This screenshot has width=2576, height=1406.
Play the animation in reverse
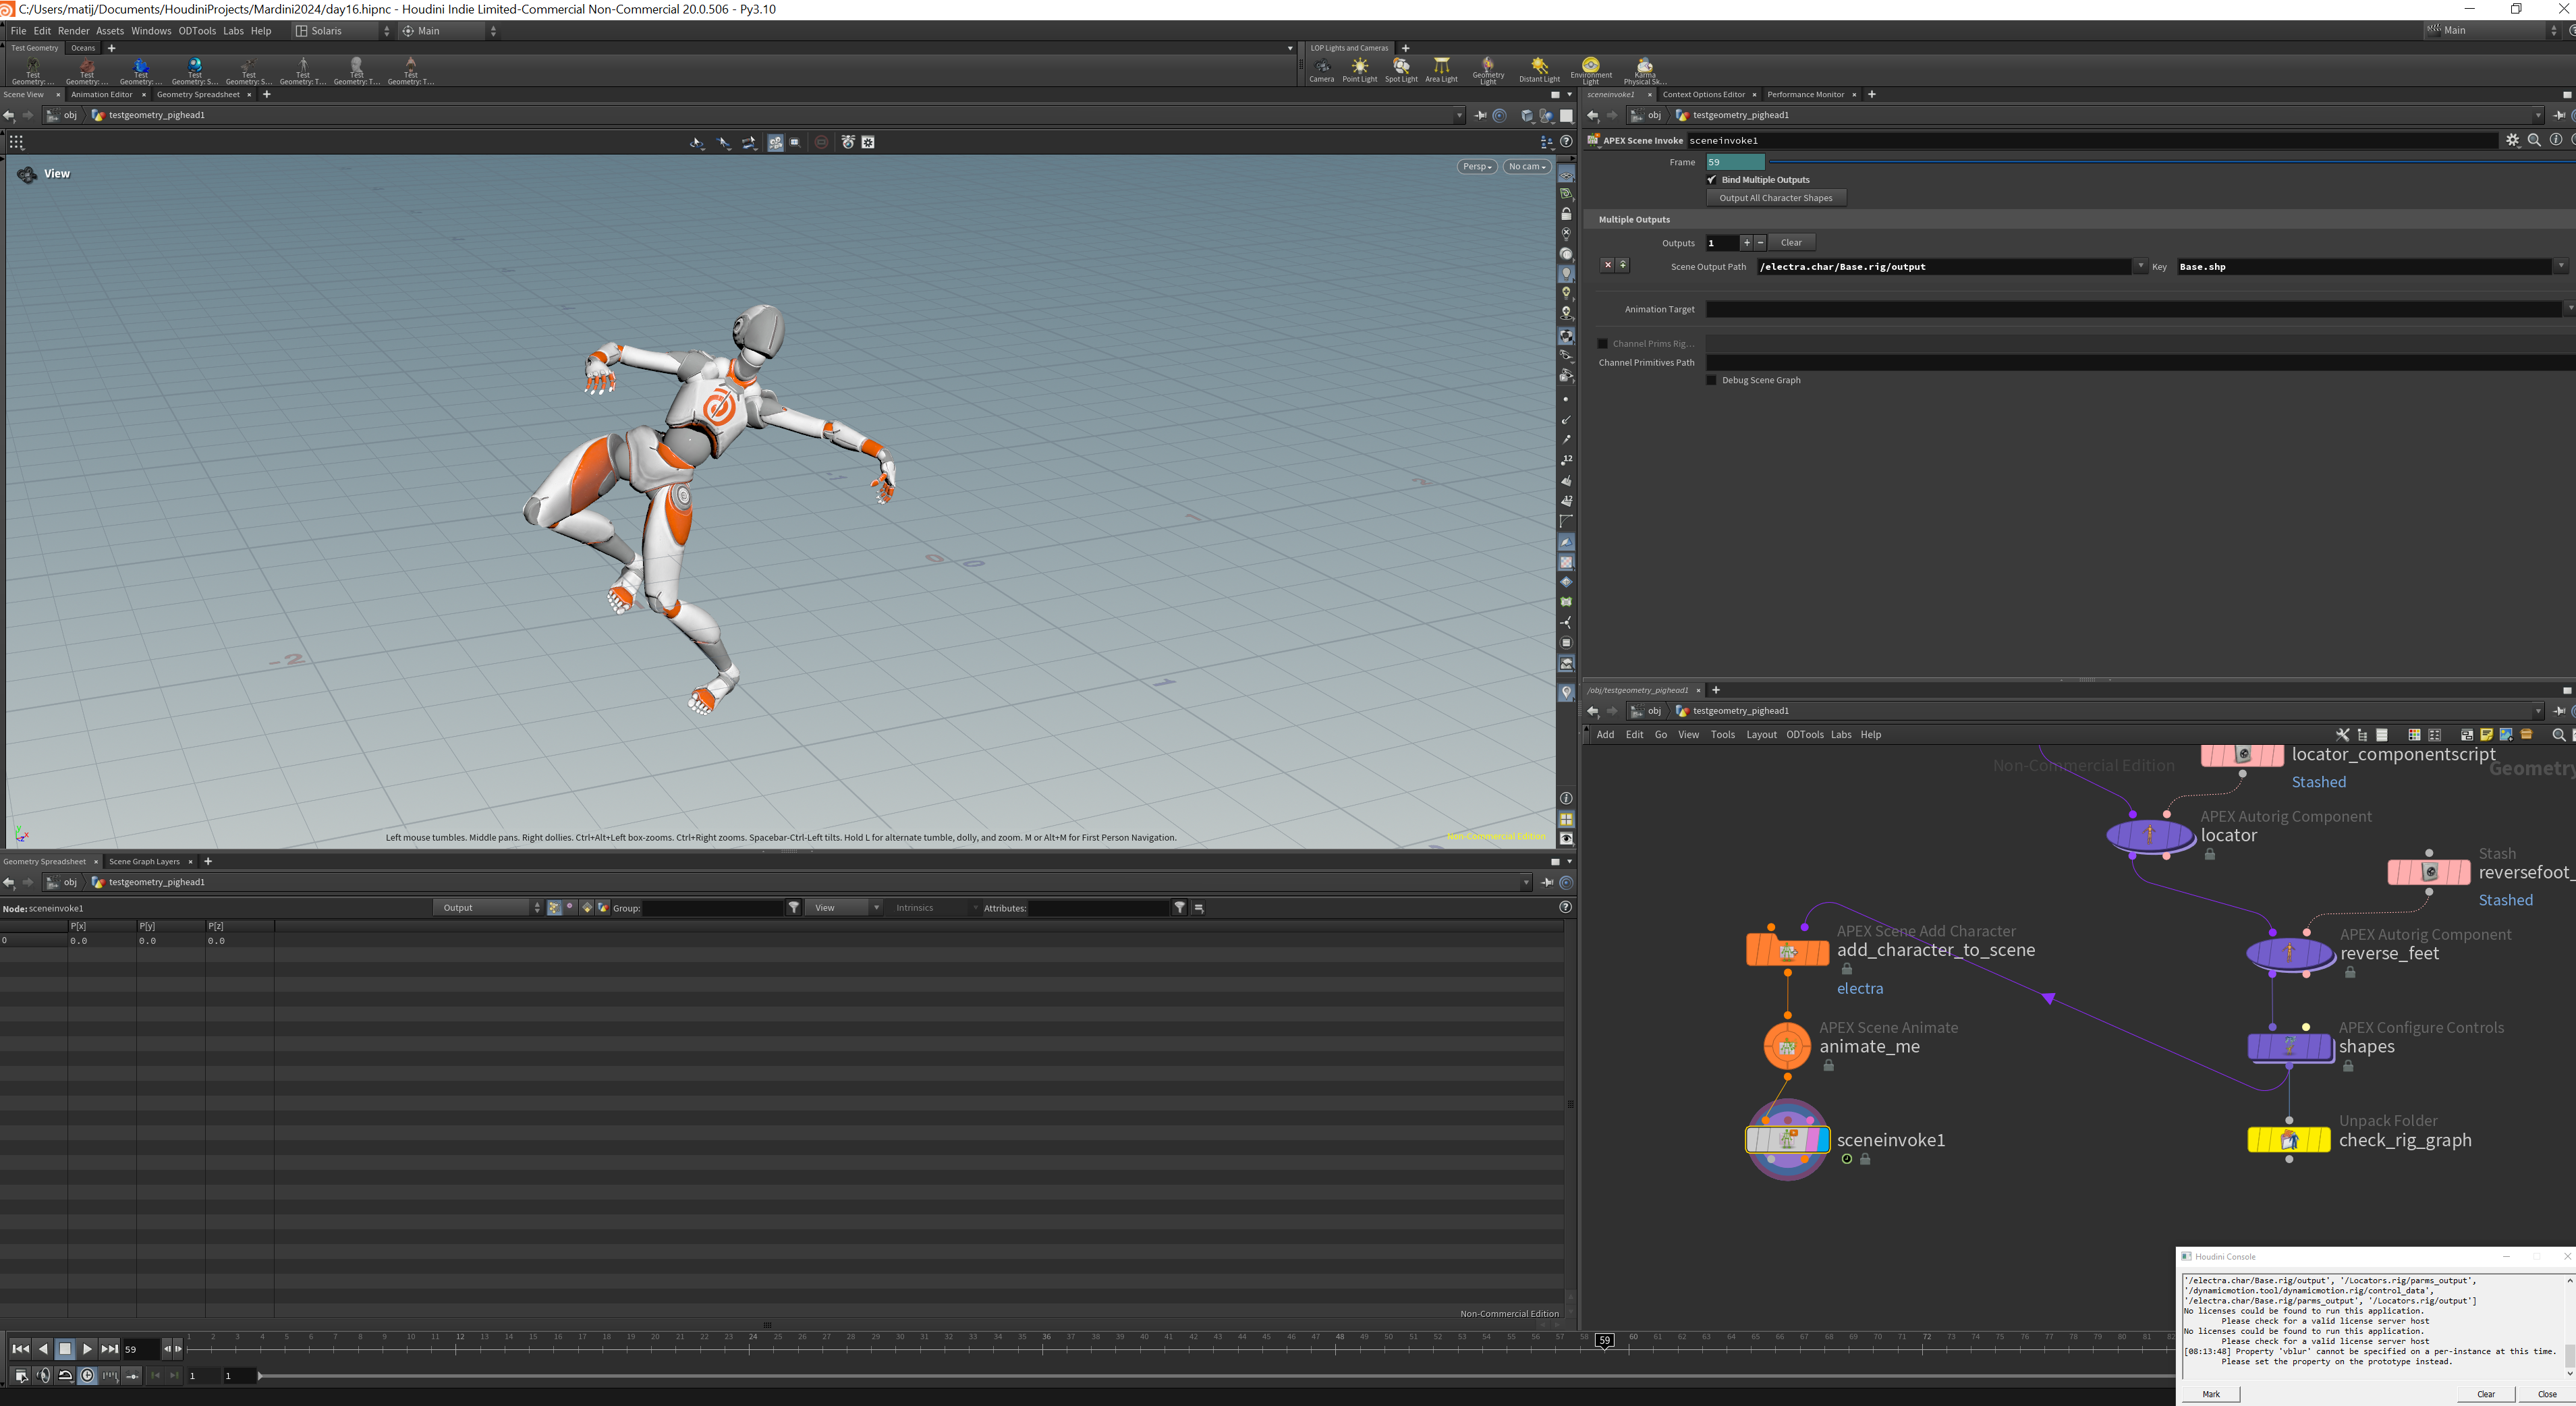click(x=43, y=1349)
